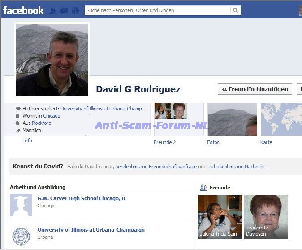Screen dimensions: 302x250
Task: Open messages icon in top bar
Action: (64, 10)
